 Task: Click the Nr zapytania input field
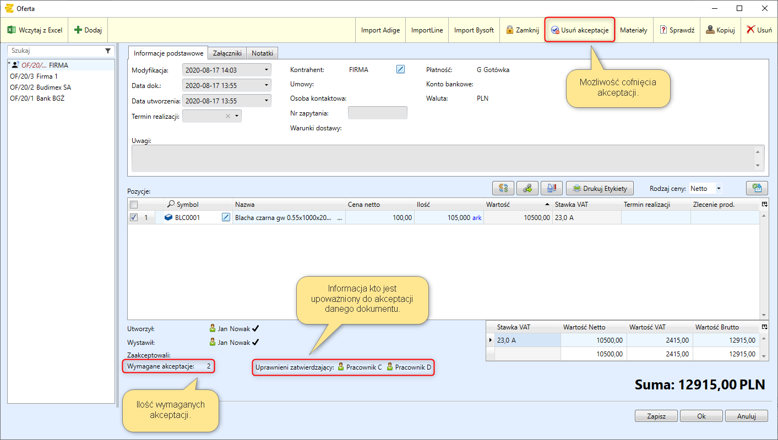click(377, 113)
